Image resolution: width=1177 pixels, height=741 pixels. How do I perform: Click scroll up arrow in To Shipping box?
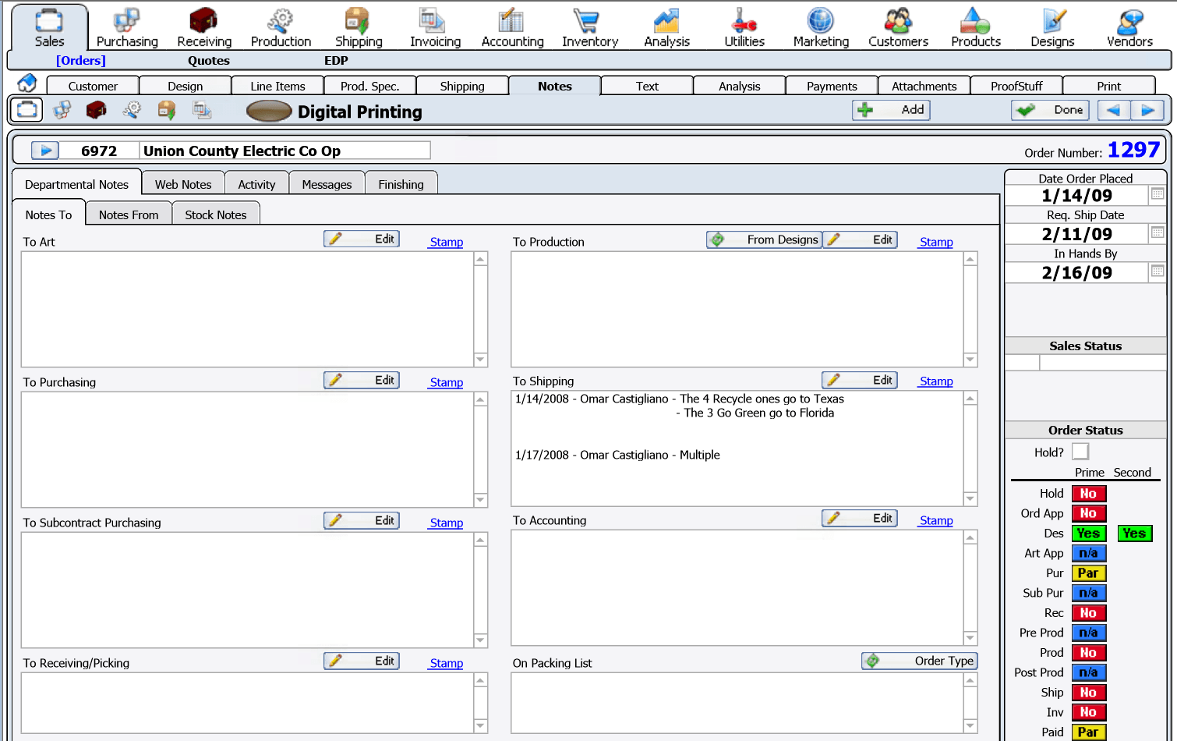click(x=970, y=399)
